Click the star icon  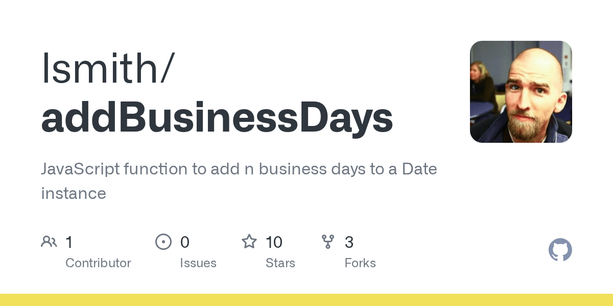249,242
